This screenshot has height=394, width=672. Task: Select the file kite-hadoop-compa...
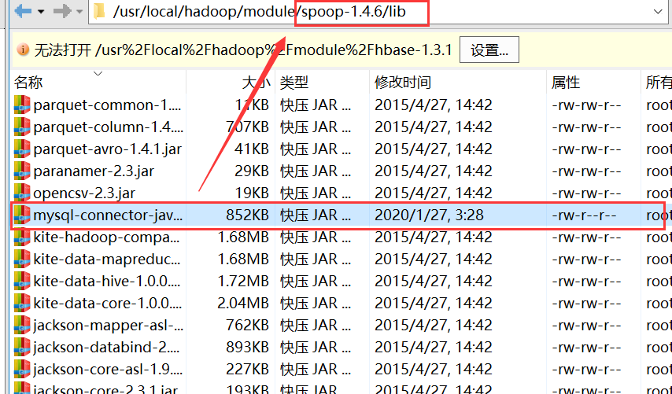(x=107, y=237)
